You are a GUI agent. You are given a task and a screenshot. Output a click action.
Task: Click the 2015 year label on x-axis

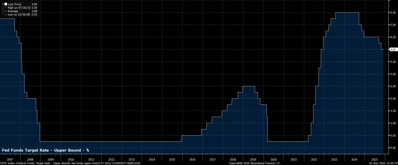(172, 159)
